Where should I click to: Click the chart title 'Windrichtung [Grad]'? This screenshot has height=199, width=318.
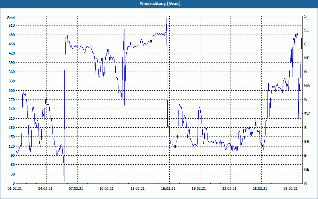point(160,4)
